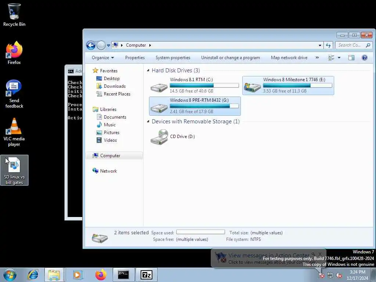Open Downloads in the navigation pane
This screenshot has height=282, width=376.
111,86
